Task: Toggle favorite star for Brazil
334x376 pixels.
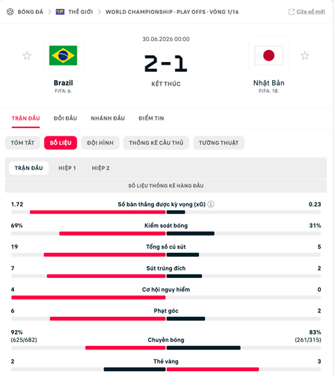Action: (27, 56)
